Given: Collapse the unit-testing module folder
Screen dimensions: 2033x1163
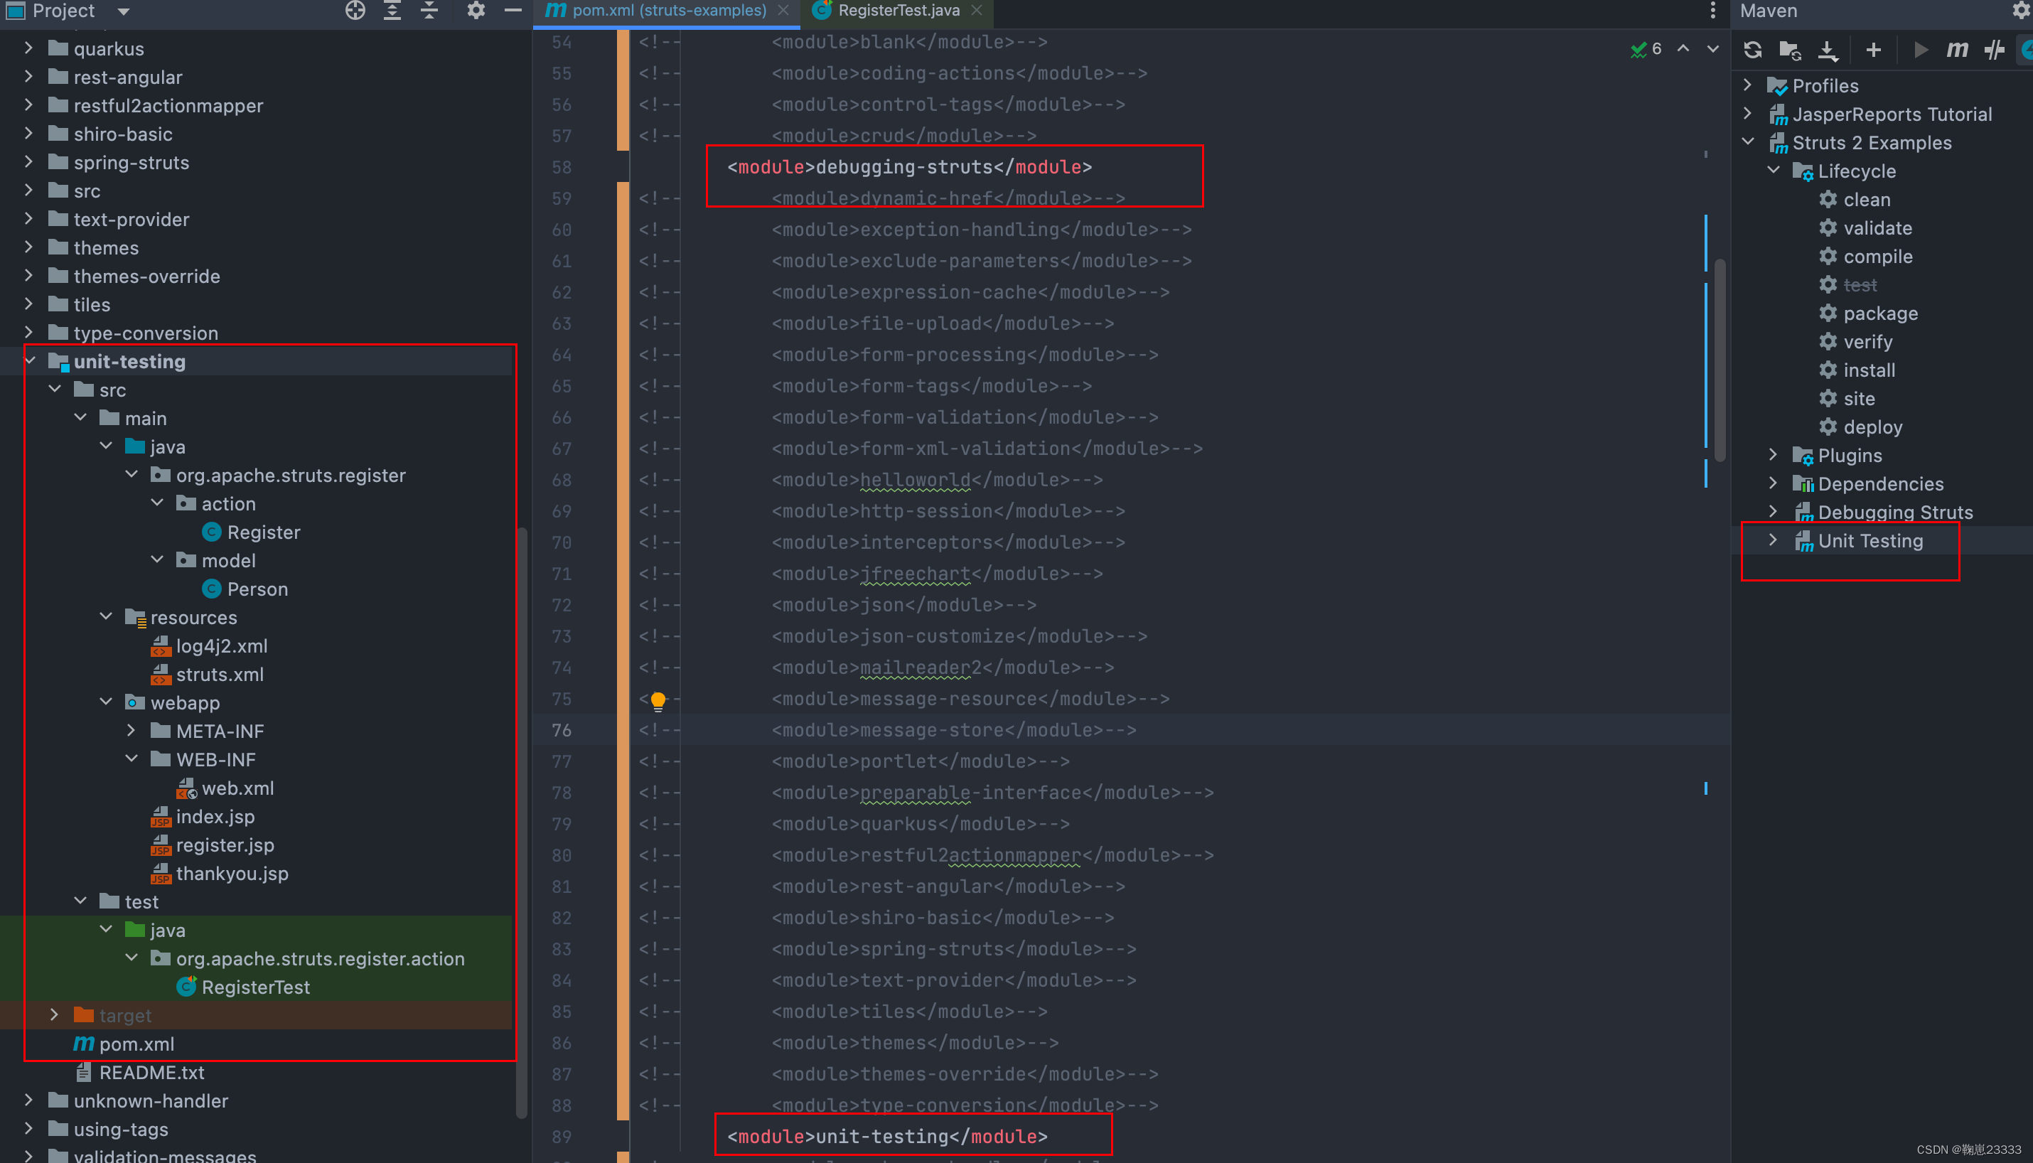Looking at the screenshot, I should coord(31,361).
